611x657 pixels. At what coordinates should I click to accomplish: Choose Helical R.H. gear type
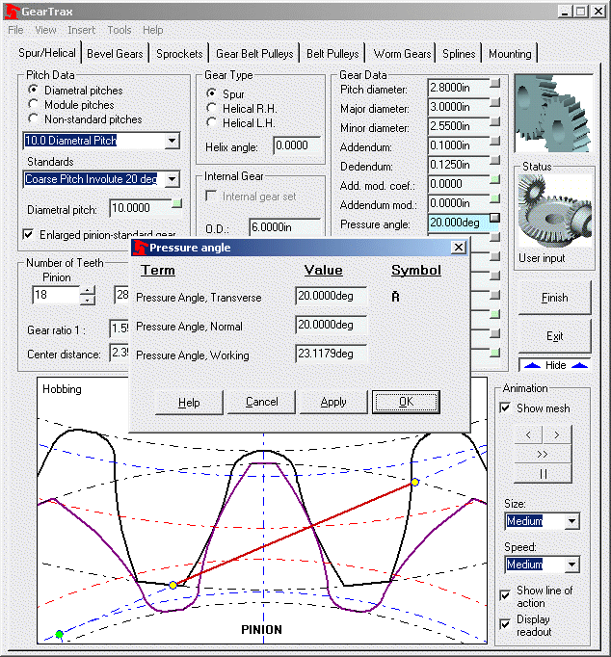click(x=212, y=108)
